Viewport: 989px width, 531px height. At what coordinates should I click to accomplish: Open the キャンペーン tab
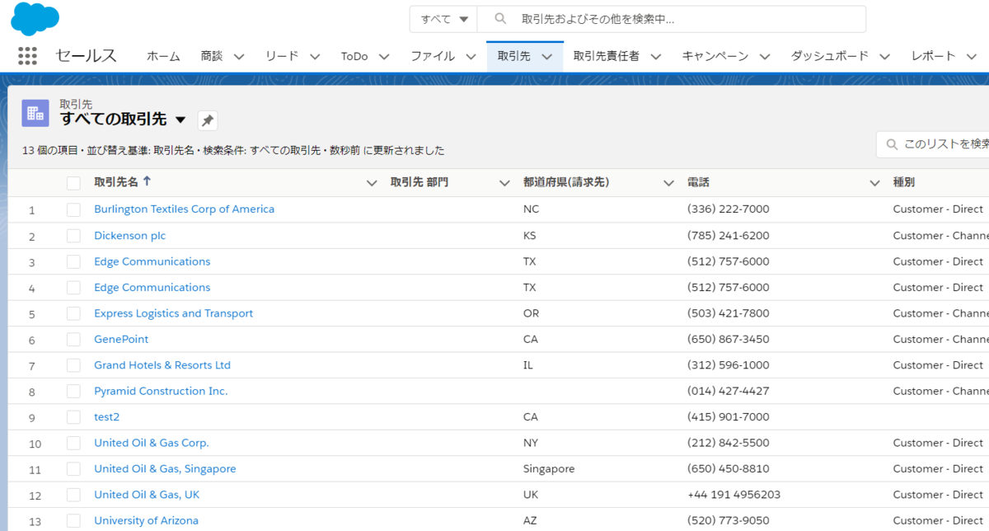[x=715, y=56]
